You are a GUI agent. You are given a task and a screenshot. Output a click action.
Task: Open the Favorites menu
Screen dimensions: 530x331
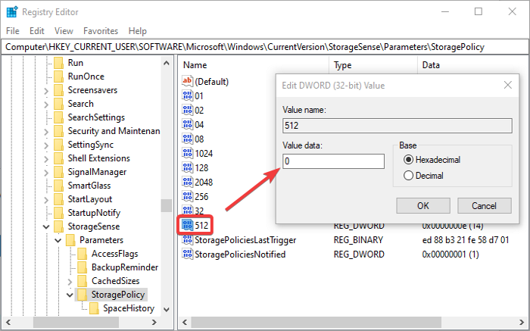coord(101,31)
